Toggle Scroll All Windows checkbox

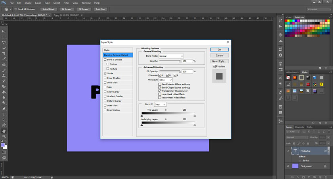[x=15, y=9]
